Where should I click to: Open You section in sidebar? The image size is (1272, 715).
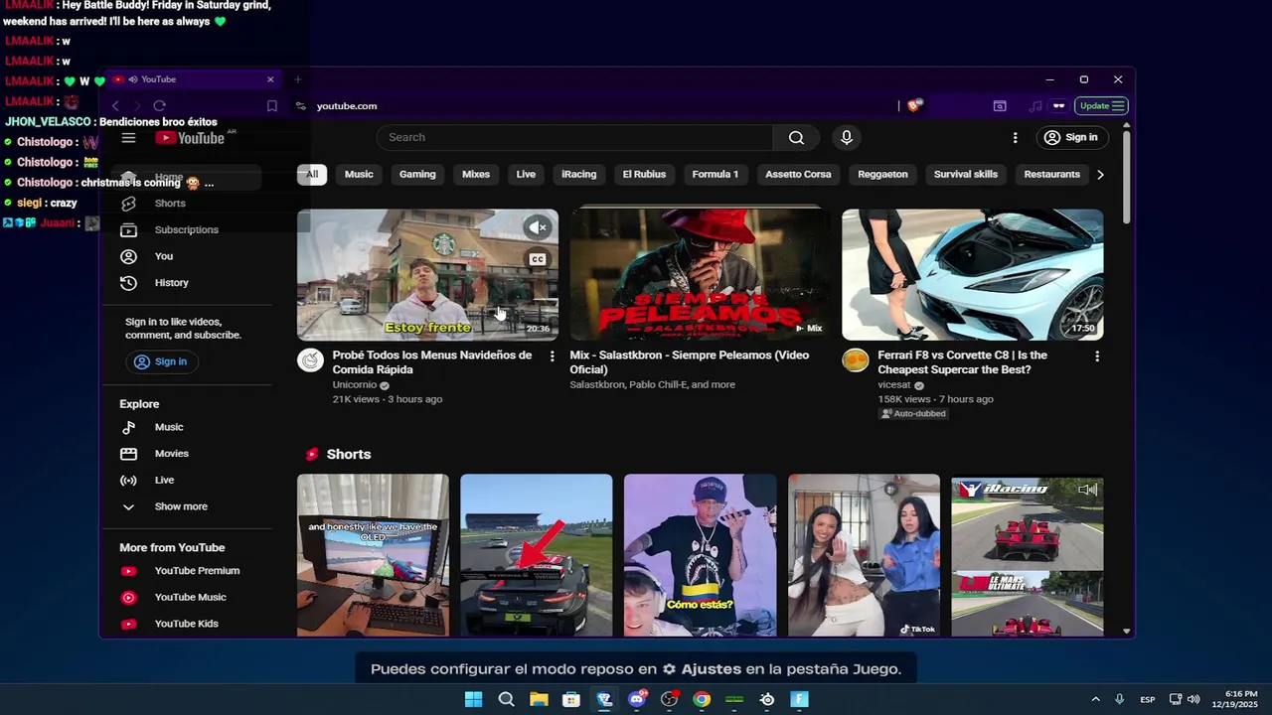[x=185, y=256]
